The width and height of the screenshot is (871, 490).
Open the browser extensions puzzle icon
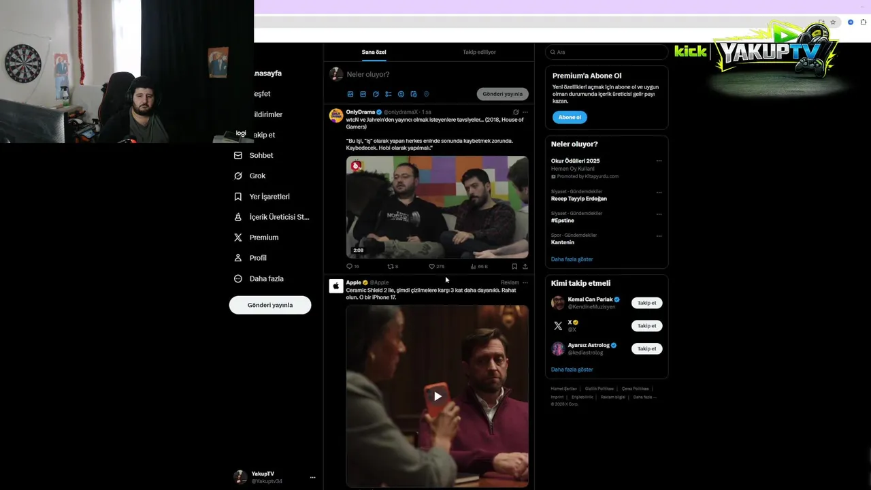point(864,22)
